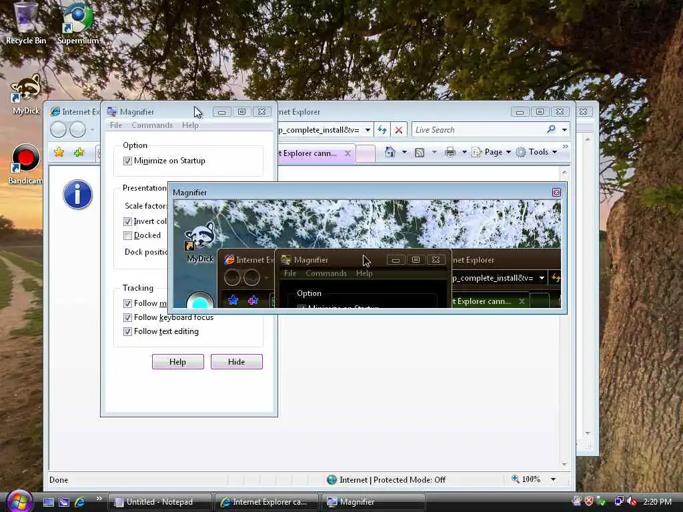Screen dimensions: 683x512
Task: Open the Magnifier Commands menu
Action: 152,125
